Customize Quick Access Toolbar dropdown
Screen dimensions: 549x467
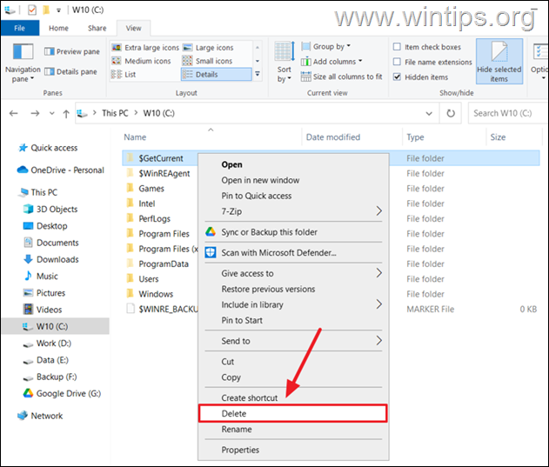pos(59,10)
